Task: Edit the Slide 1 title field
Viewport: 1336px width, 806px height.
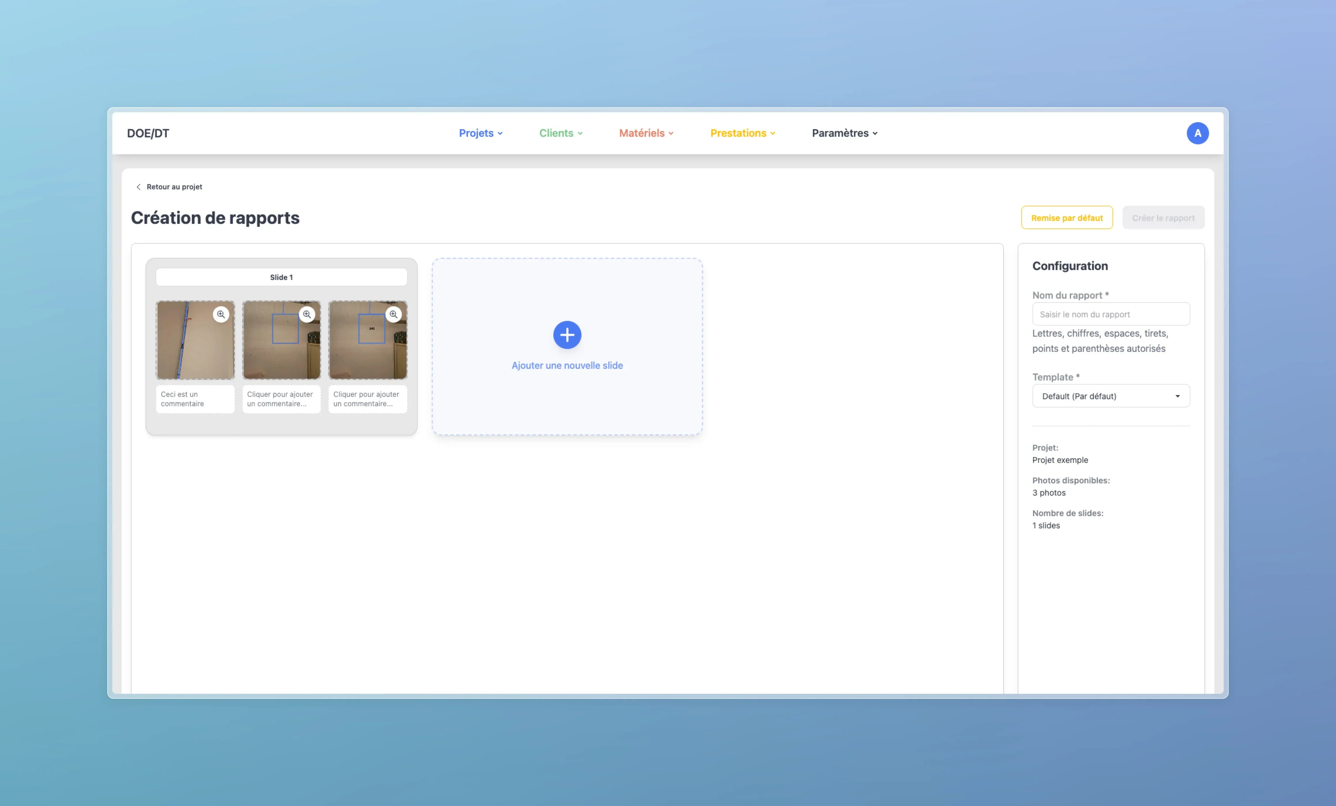Action: (x=281, y=277)
